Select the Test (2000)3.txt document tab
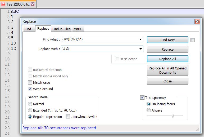Screen dimensions: 204x137 click(18, 4)
